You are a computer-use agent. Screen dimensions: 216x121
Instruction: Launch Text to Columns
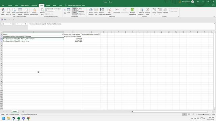[x=91, y=11]
